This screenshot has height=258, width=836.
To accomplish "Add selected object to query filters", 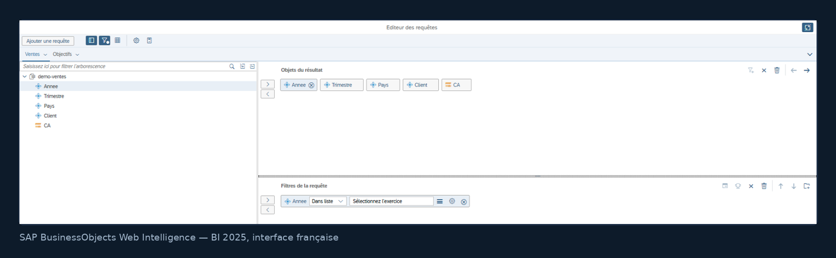I will pyautogui.click(x=268, y=200).
